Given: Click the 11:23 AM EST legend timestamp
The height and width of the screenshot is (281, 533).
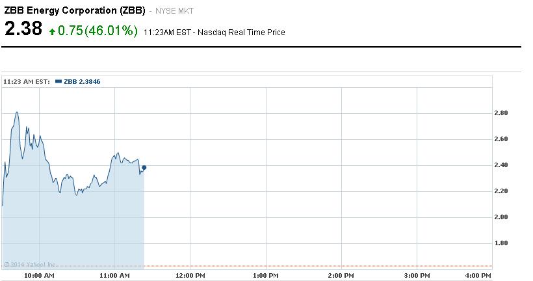Looking at the screenshot, I should point(27,82).
